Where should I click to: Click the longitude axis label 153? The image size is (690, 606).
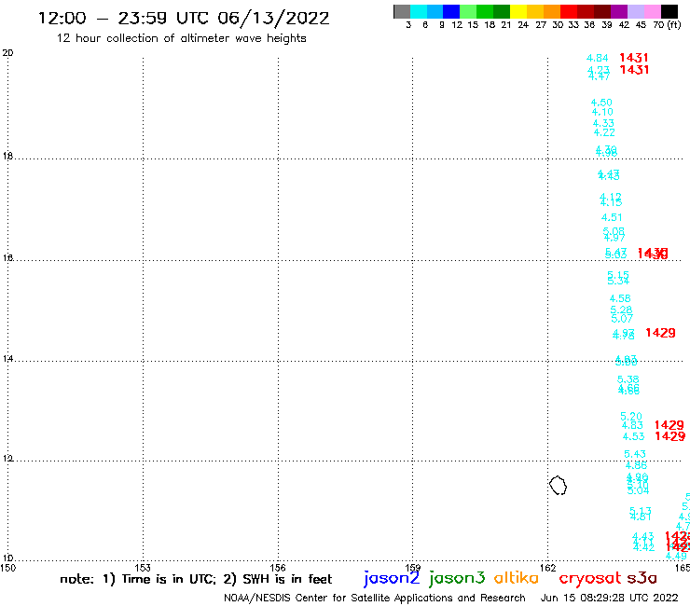click(143, 568)
